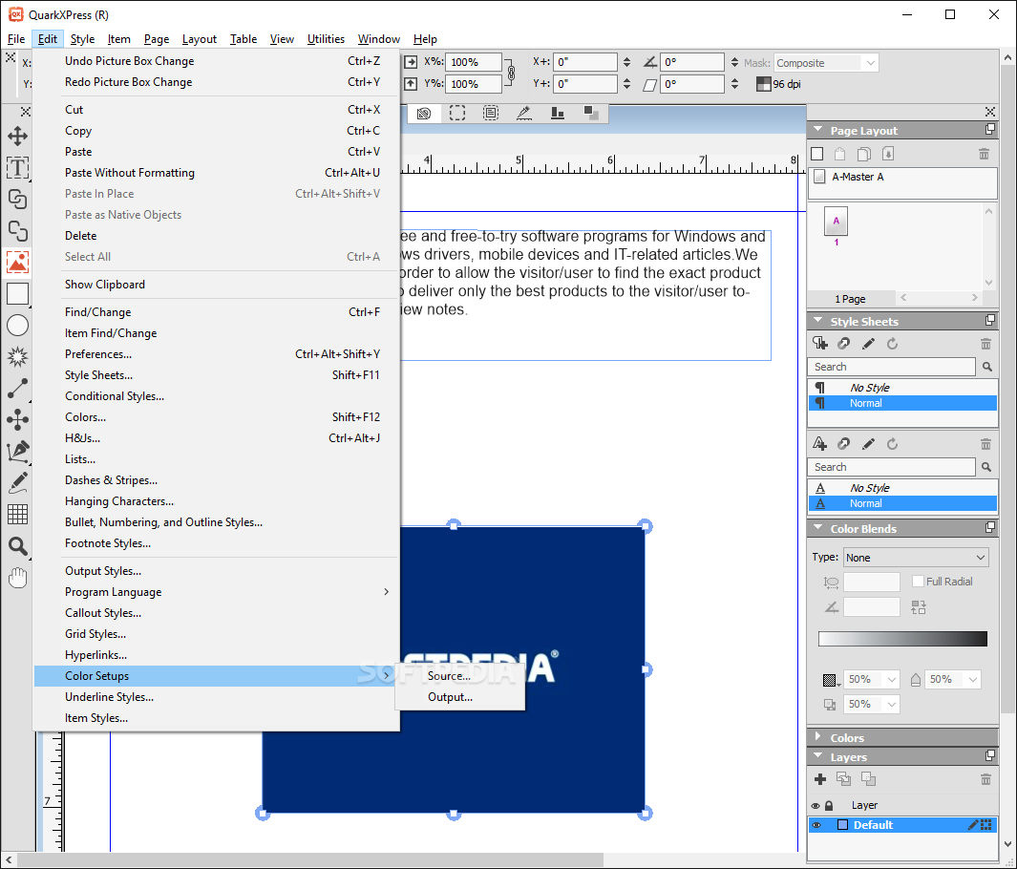This screenshot has height=869, width=1017.
Task: Select the Bezier Pen tool
Action: pyautogui.click(x=17, y=452)
